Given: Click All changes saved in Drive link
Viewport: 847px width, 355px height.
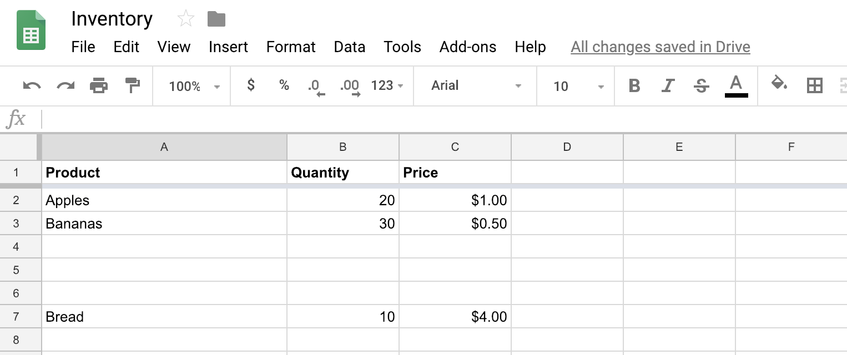Looking at the screenshot, I should [660, 47].
